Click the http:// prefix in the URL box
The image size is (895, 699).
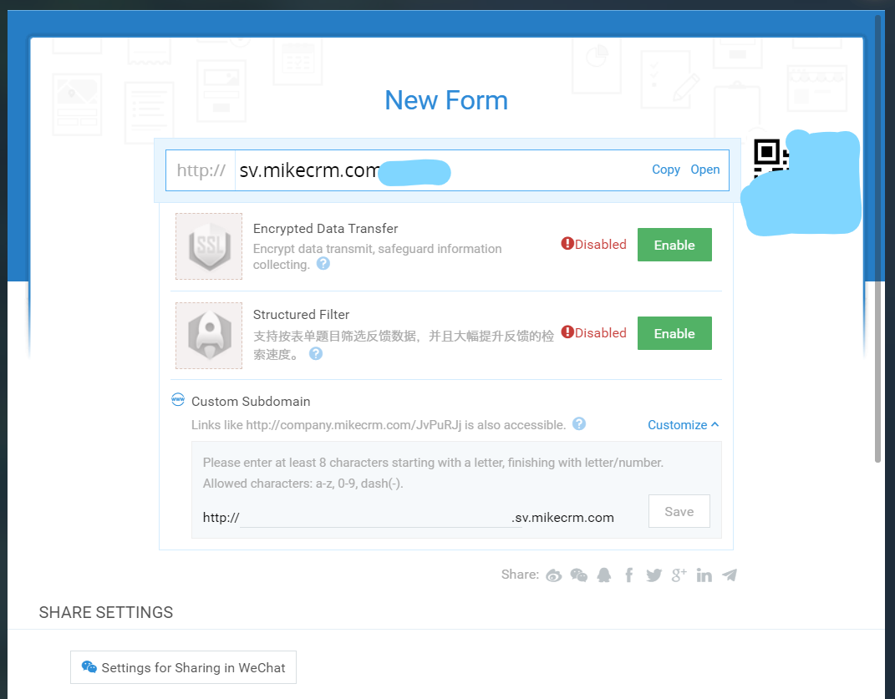[201, 170]
